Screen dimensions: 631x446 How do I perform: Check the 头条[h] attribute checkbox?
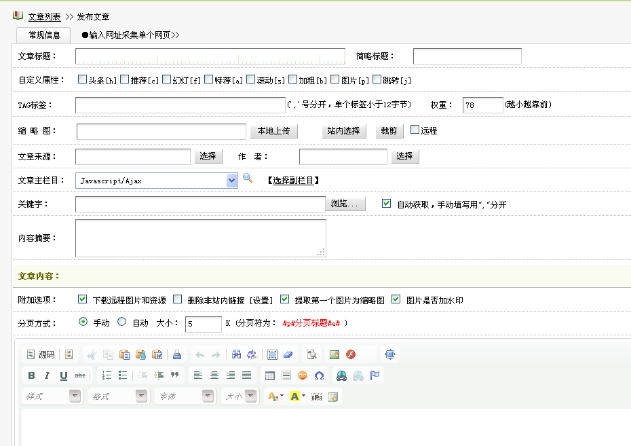tap(82, 79)
